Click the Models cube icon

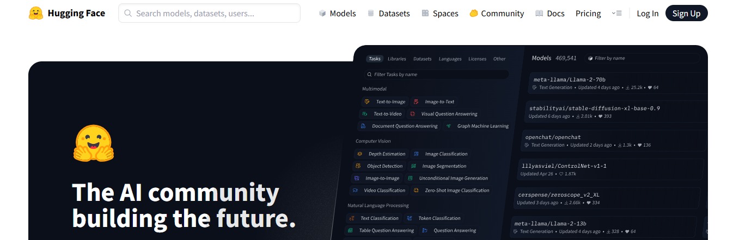(322, 14)
